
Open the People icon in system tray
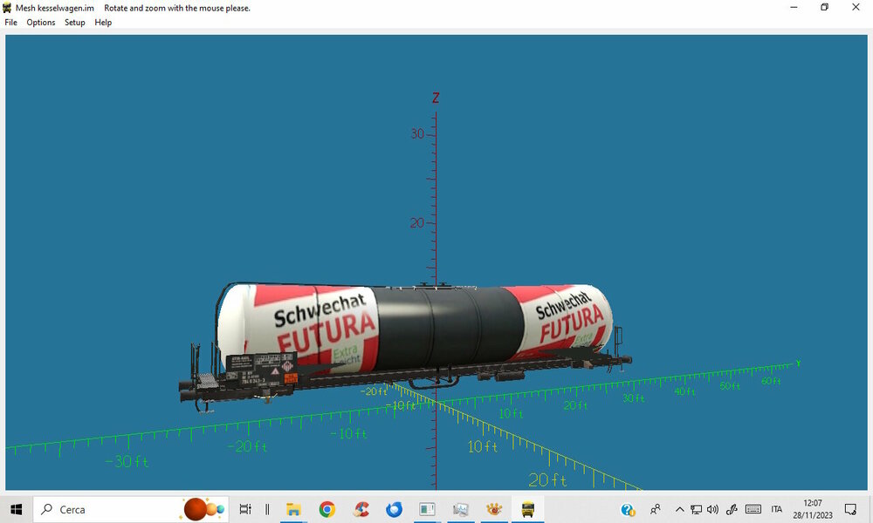coord(656,509)
